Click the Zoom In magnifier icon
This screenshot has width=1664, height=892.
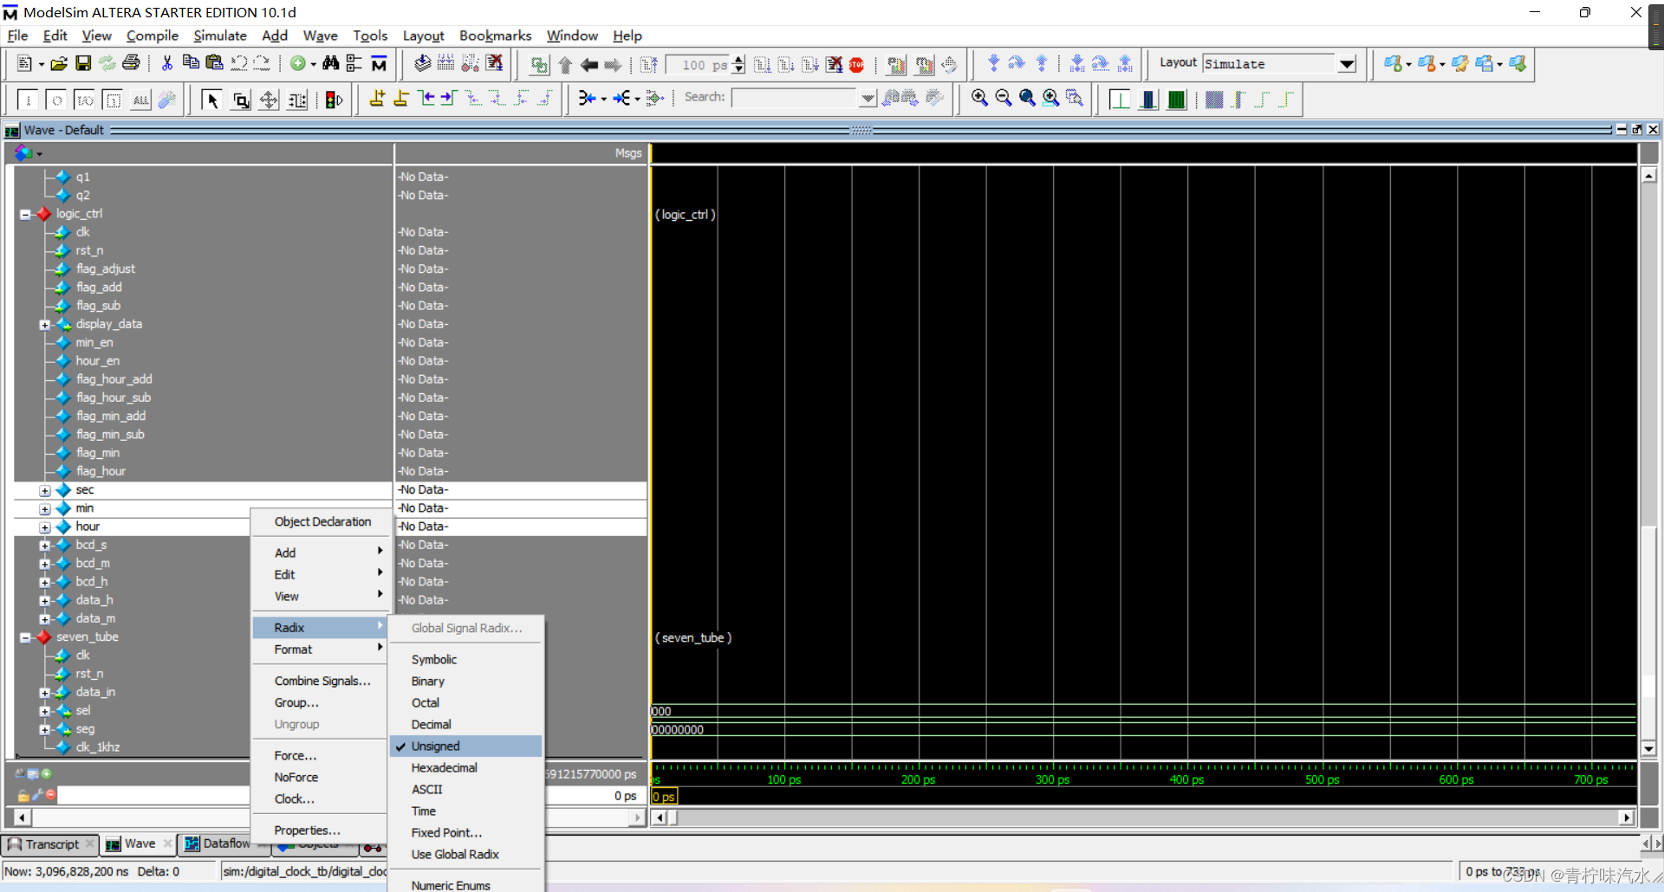click(979, 98)
